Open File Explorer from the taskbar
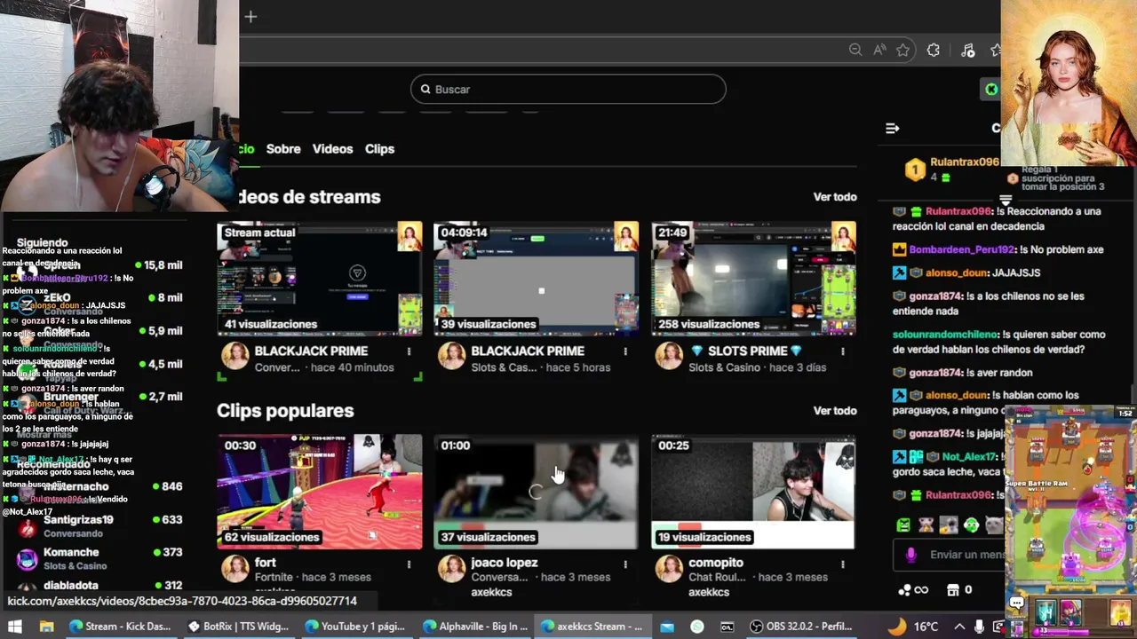 47,627
